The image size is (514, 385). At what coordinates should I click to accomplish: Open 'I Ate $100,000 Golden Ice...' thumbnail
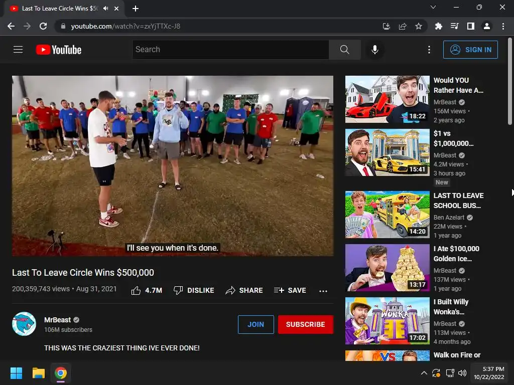pyautogui.click(x=387, y=268)
